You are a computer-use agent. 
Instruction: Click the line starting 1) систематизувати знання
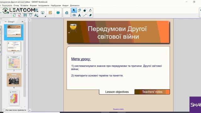point(117,67)
